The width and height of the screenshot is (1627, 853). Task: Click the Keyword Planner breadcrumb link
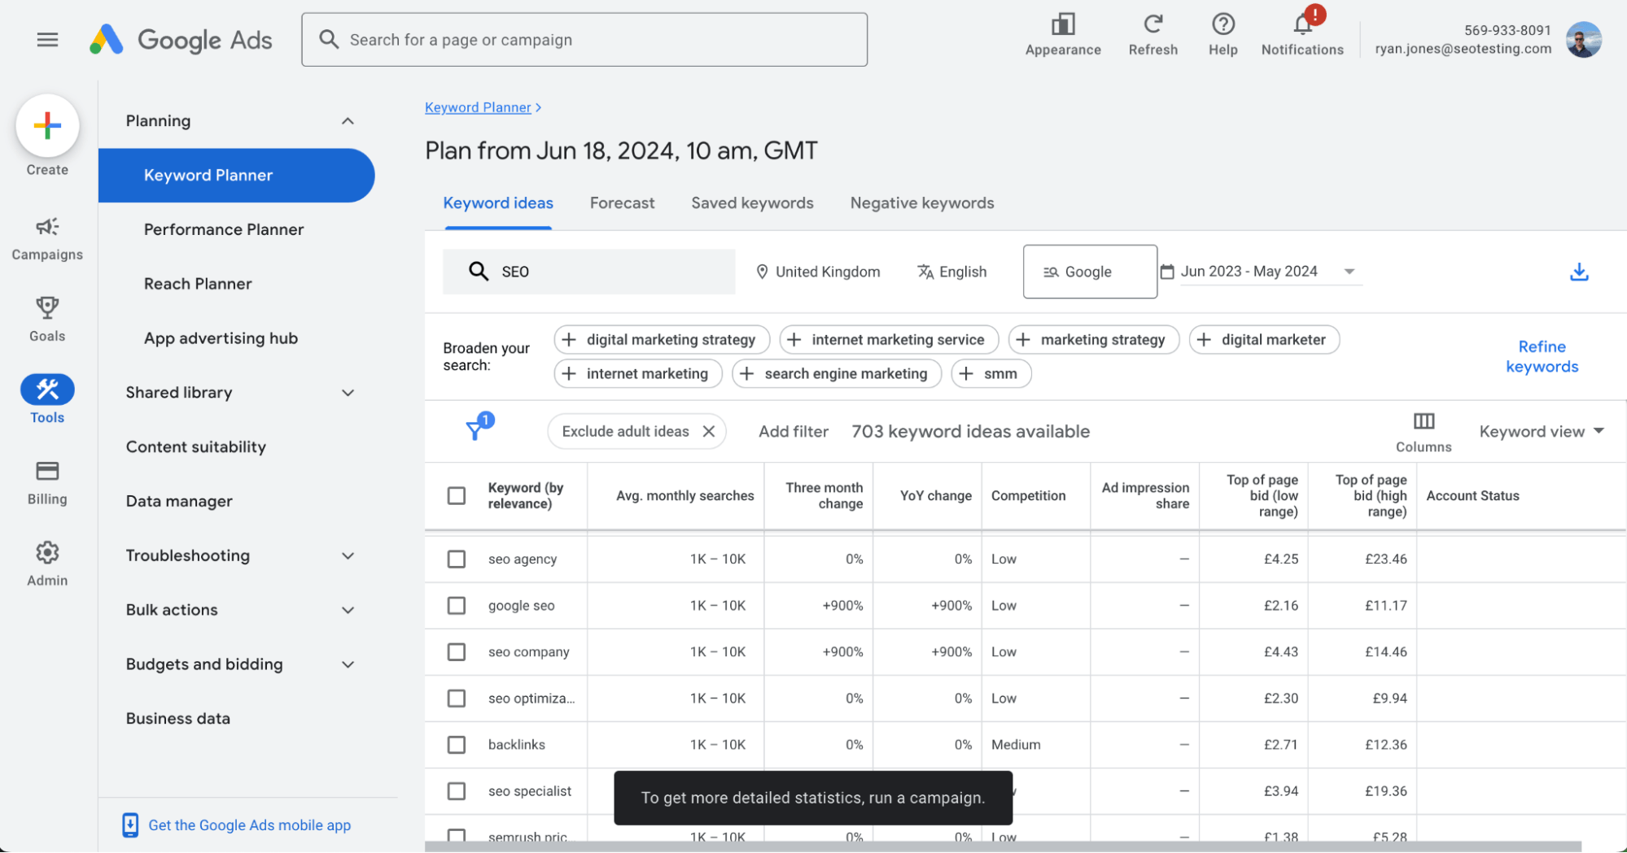[478, 107]
